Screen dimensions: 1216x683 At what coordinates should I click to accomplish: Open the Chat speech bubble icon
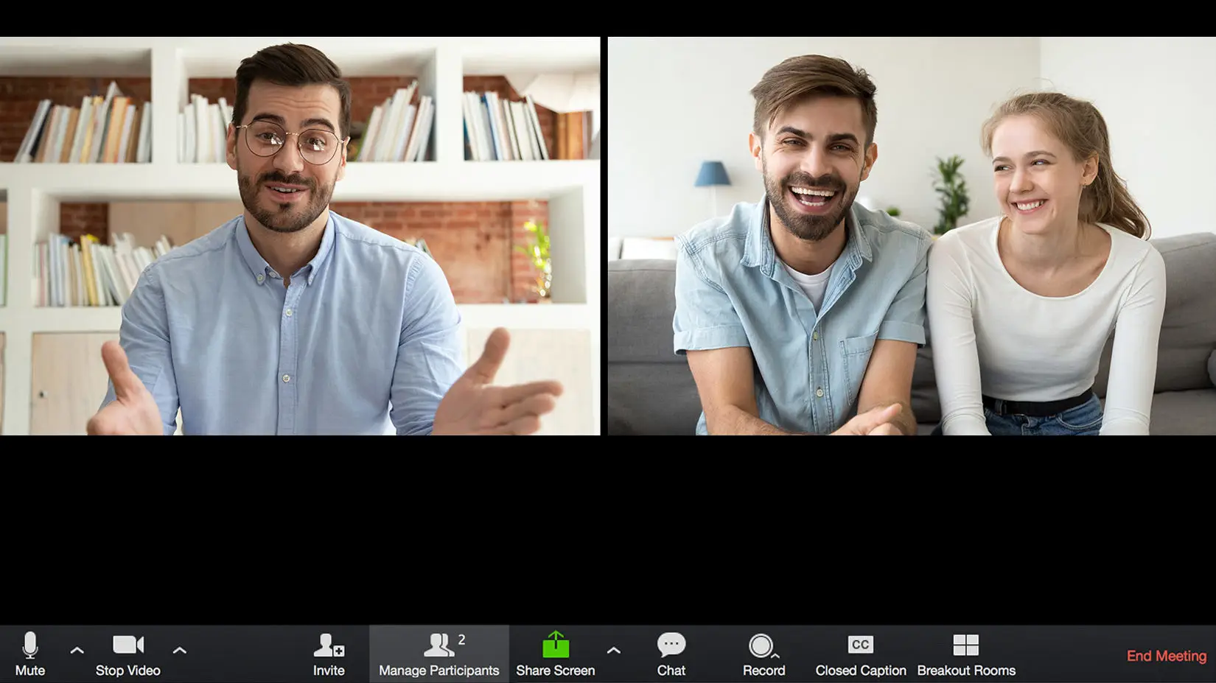tap(671, 645)
